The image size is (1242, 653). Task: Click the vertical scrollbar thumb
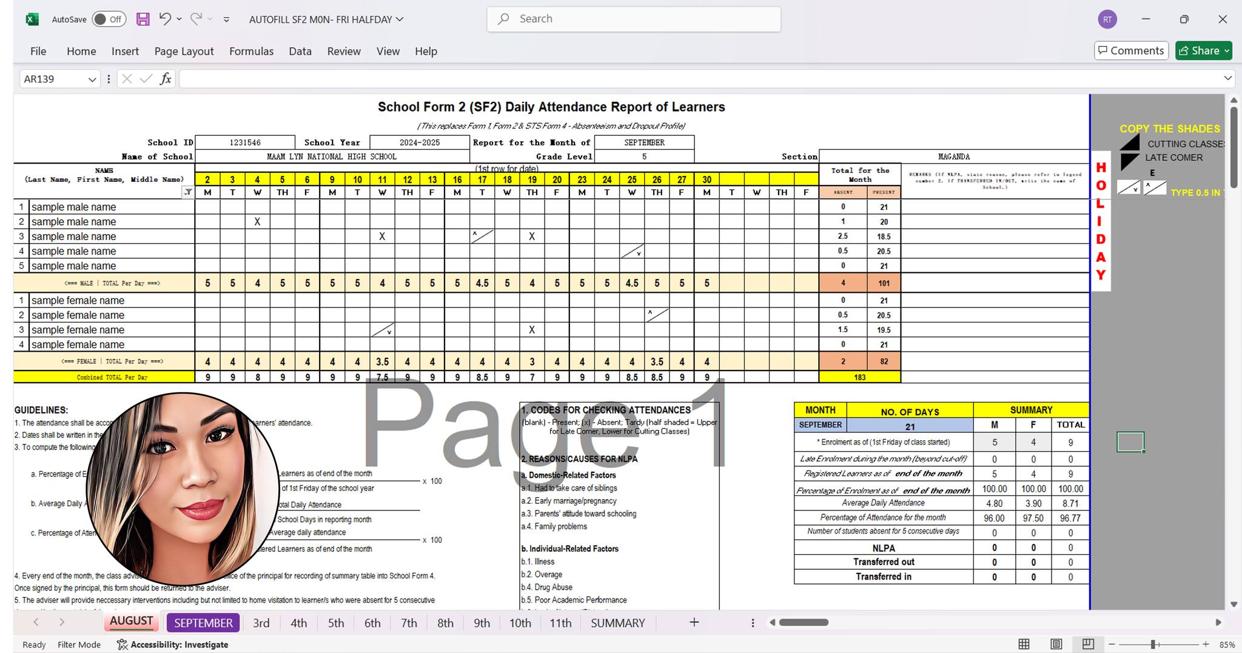coord(1234,147)
